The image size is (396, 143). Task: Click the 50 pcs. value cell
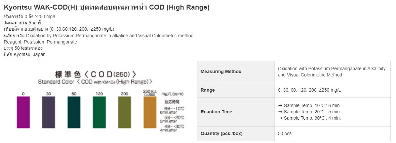[332, 134]
